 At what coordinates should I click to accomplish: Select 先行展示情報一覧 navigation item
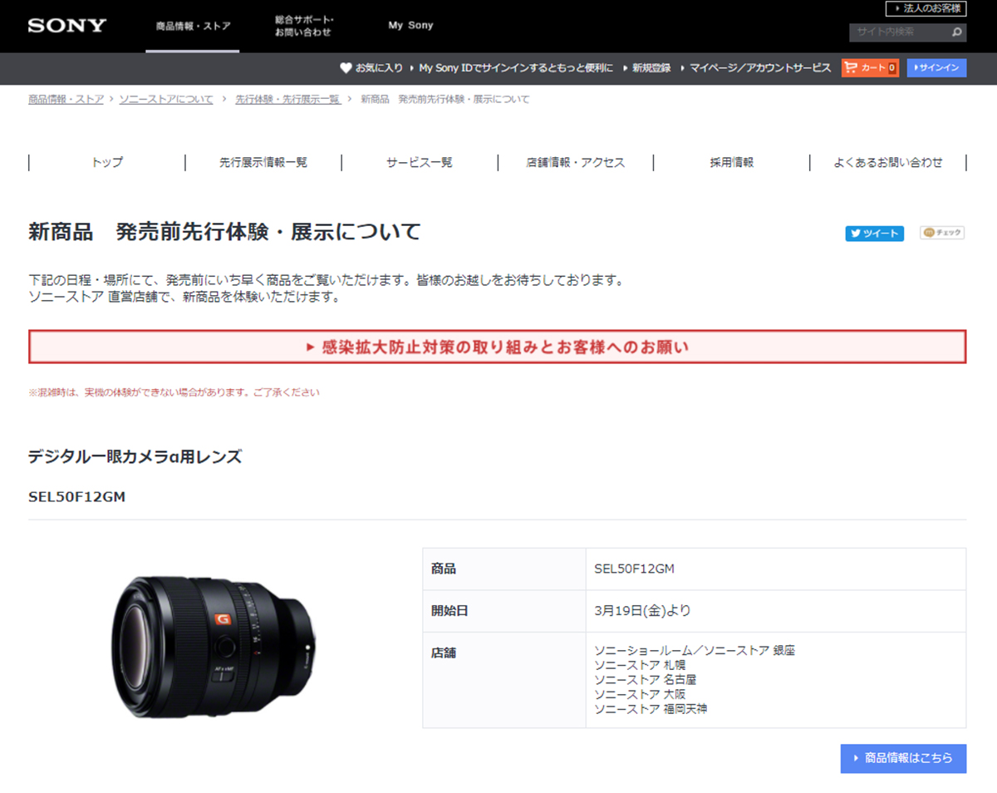pos(263,163)
